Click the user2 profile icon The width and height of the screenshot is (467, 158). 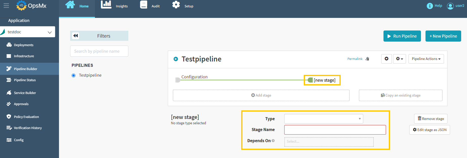450,6
